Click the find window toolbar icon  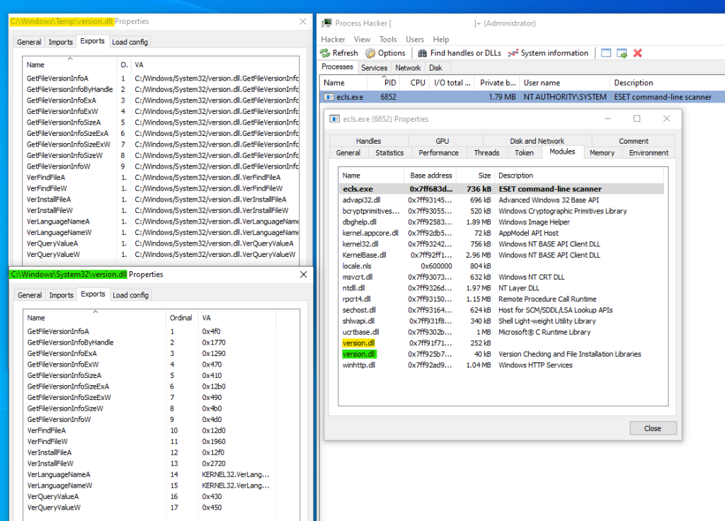(x=606, y=53)
